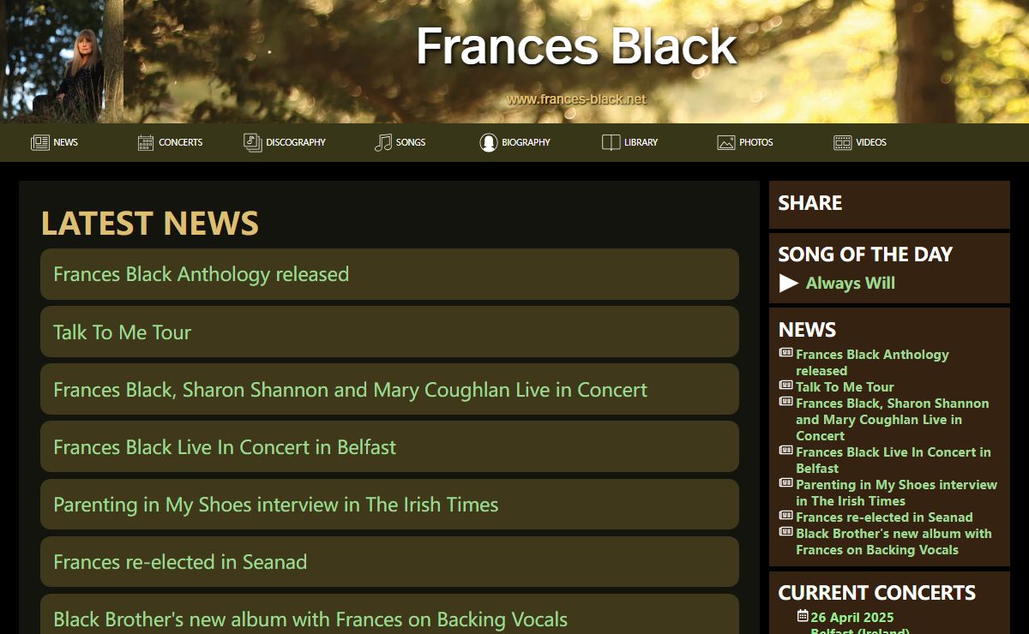Open the SONGS menu item
This screenshot has height=634, width=1029.
coord(411,142)
